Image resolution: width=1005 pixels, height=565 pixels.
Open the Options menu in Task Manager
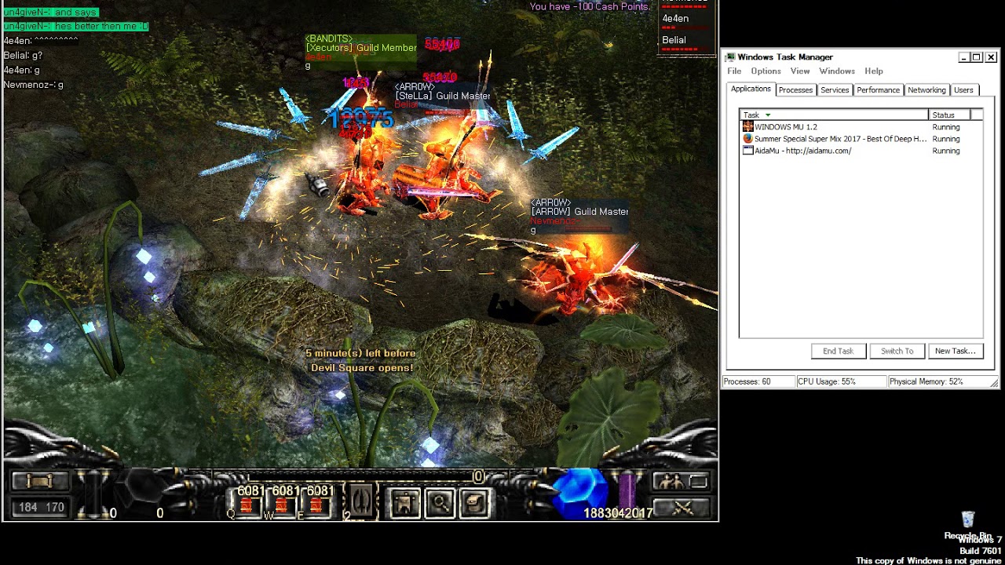pos(766,71)
